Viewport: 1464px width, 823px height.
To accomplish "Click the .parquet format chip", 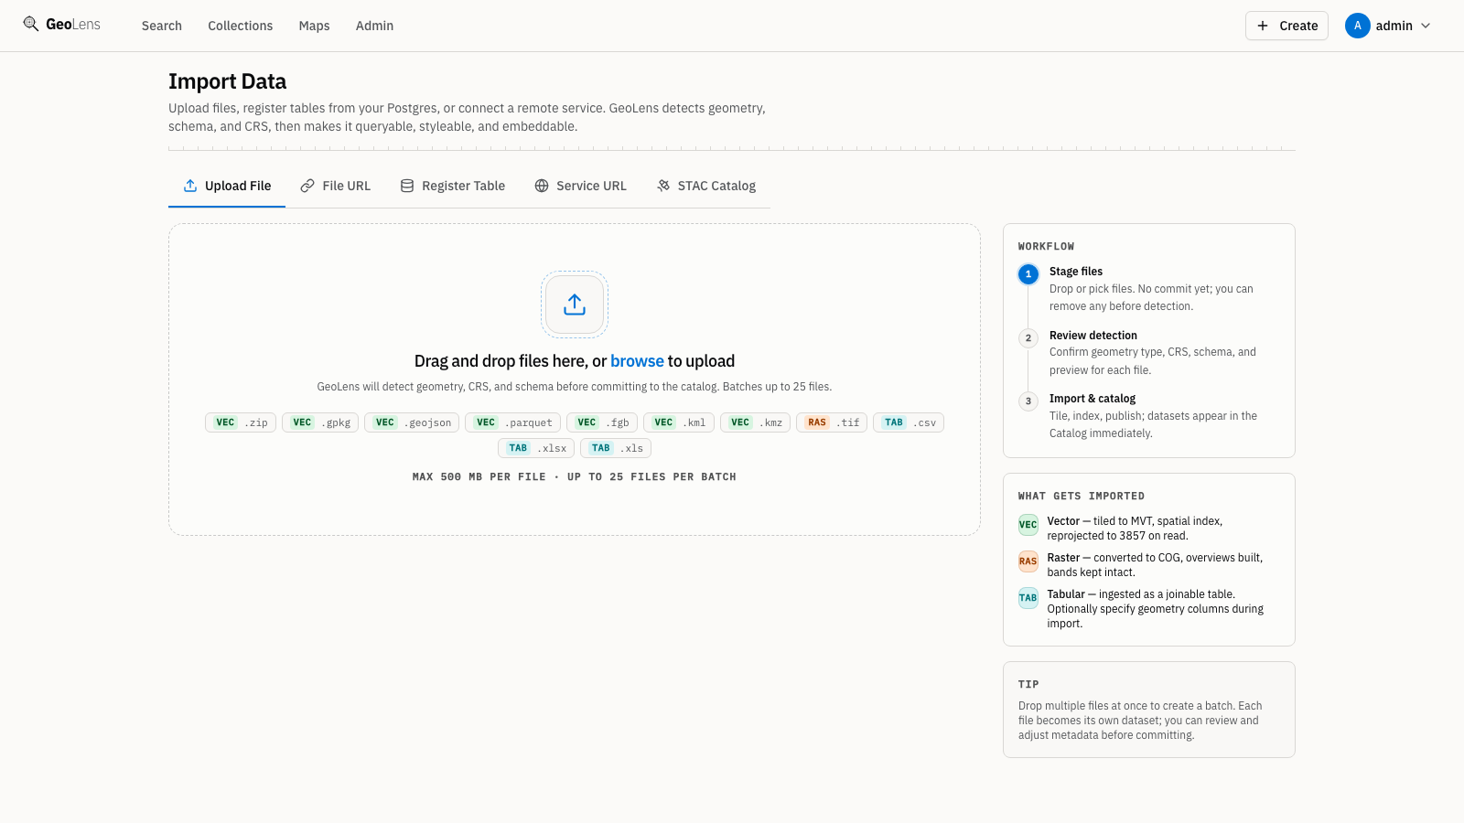I will (512, 422).
